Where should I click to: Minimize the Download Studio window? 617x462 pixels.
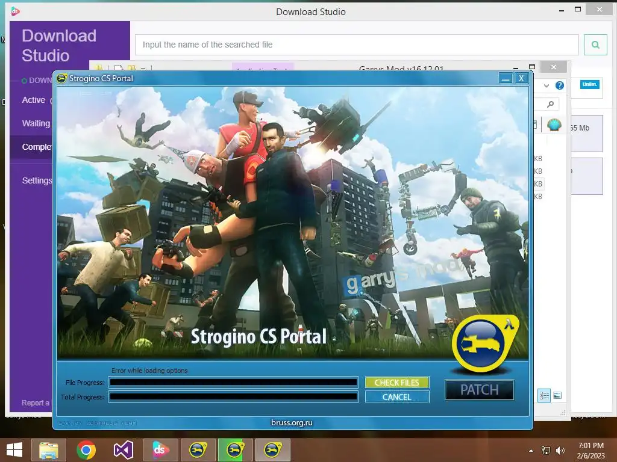(x=562, y=10)
